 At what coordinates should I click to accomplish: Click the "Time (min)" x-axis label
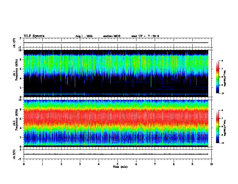point(120,167)
